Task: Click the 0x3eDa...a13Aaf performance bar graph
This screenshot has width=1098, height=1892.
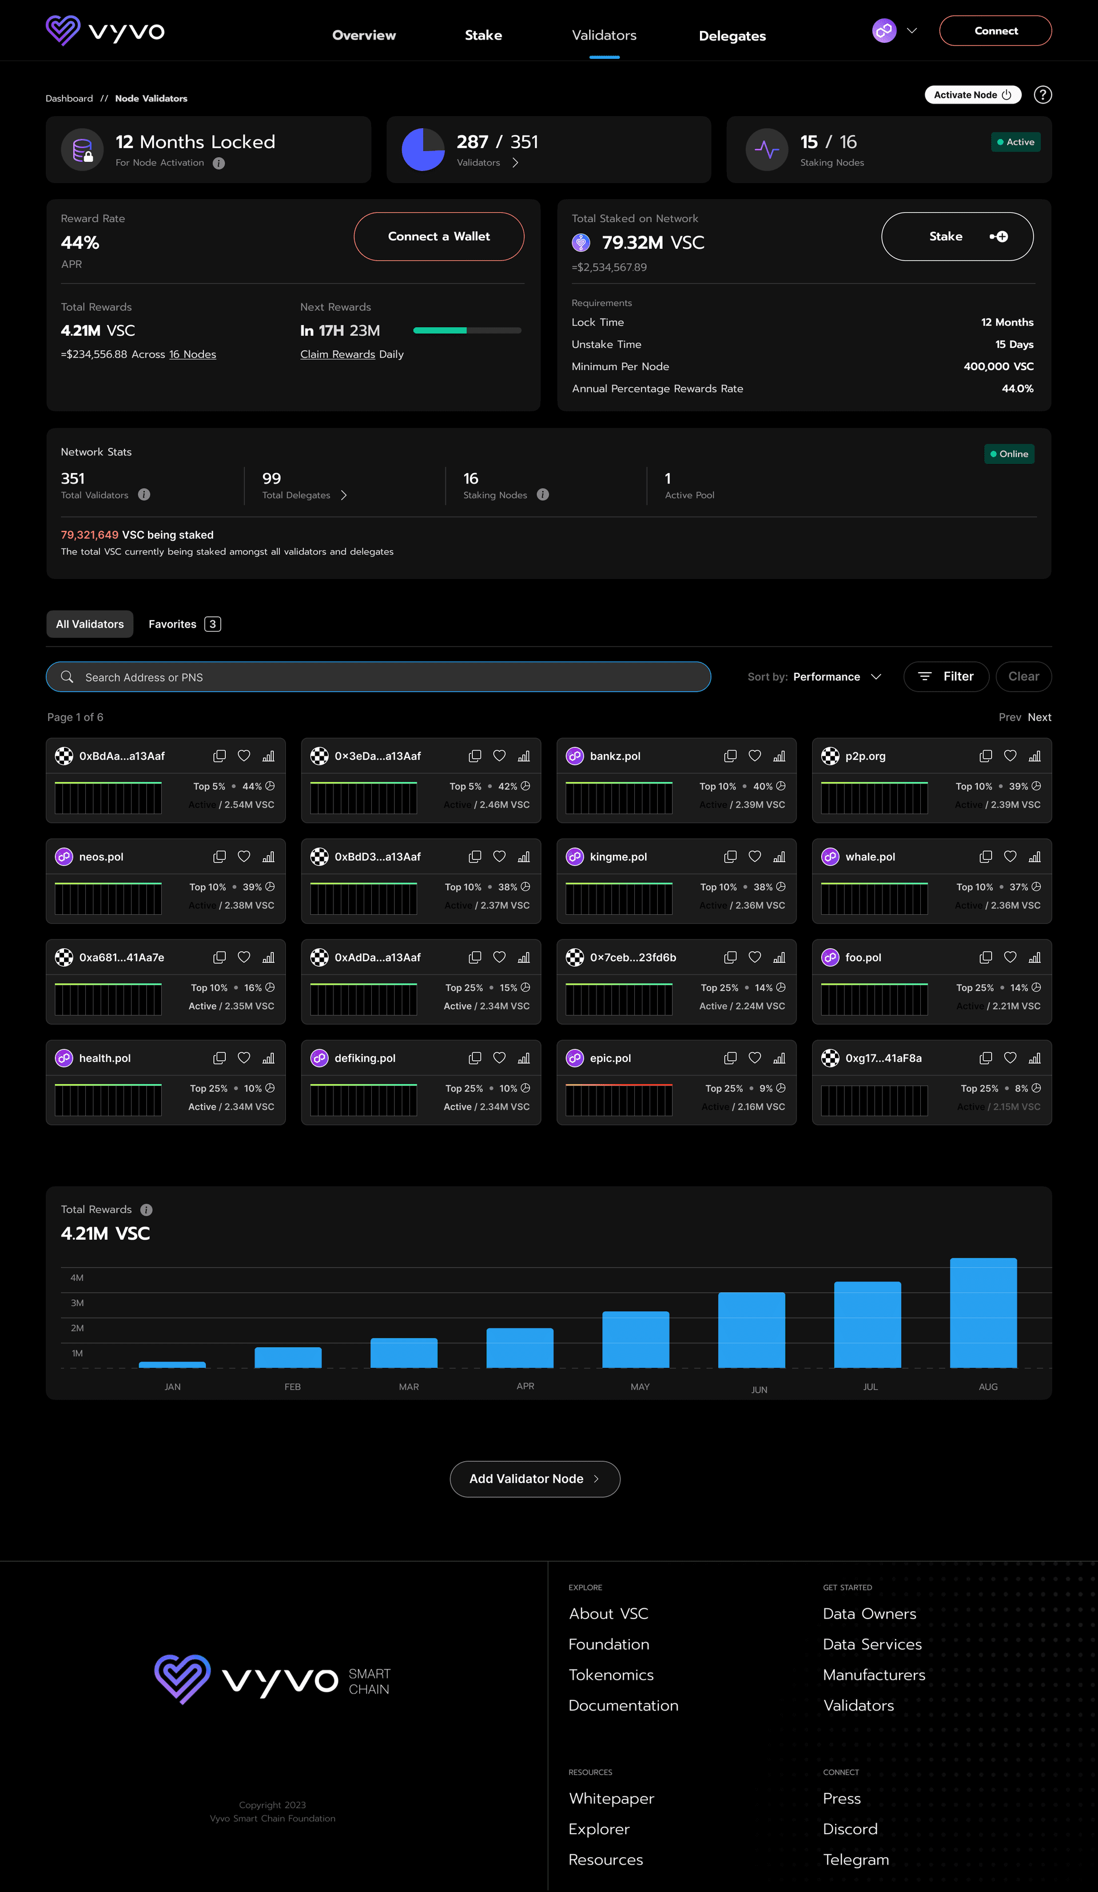Action: click(x=363, y=798)
